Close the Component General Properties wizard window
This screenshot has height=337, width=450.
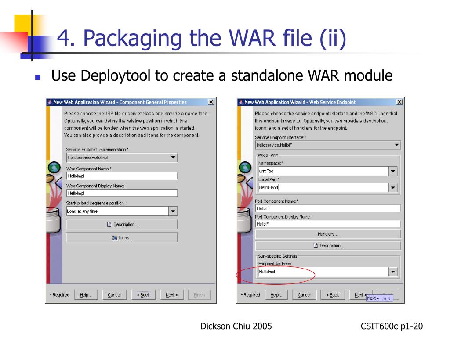click(x=211, y=102)
